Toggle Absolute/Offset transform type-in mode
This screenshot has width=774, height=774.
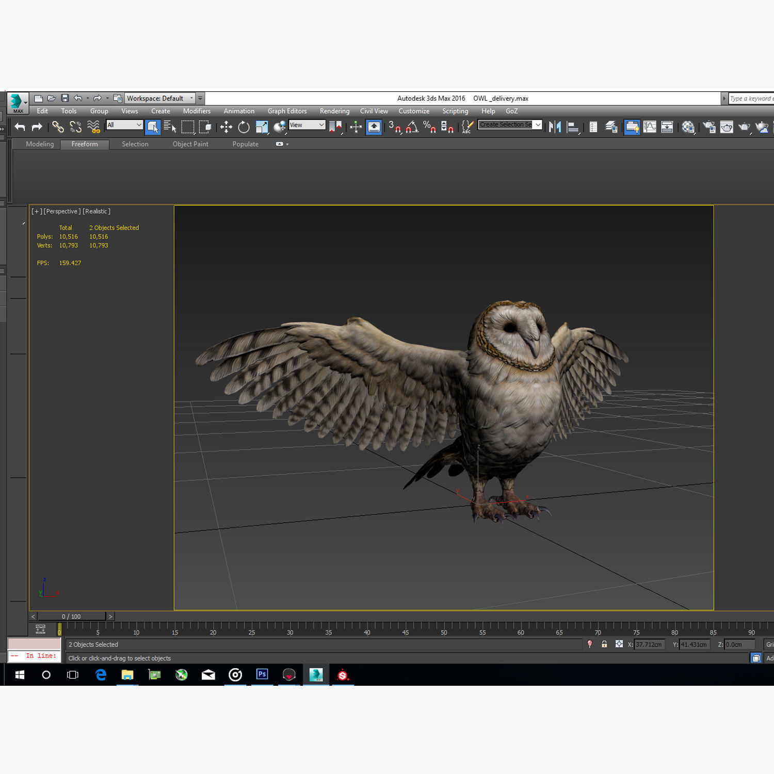(x=619, y=644)
